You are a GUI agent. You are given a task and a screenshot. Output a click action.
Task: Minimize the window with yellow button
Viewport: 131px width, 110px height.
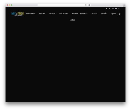[x=9, y=5]
